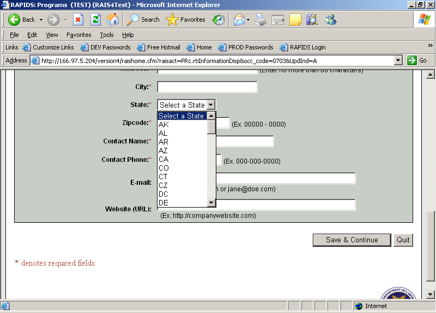Screen dimensions: 436x313
Task: Click the Quit button
Action: (403, 240)
